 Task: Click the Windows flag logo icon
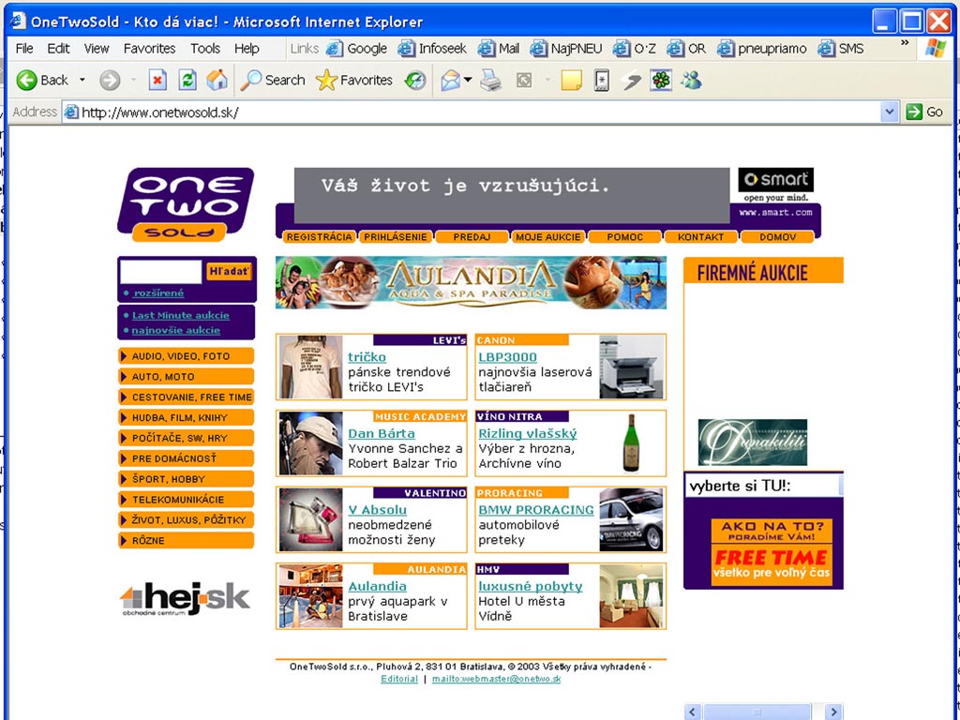point(936,49)
